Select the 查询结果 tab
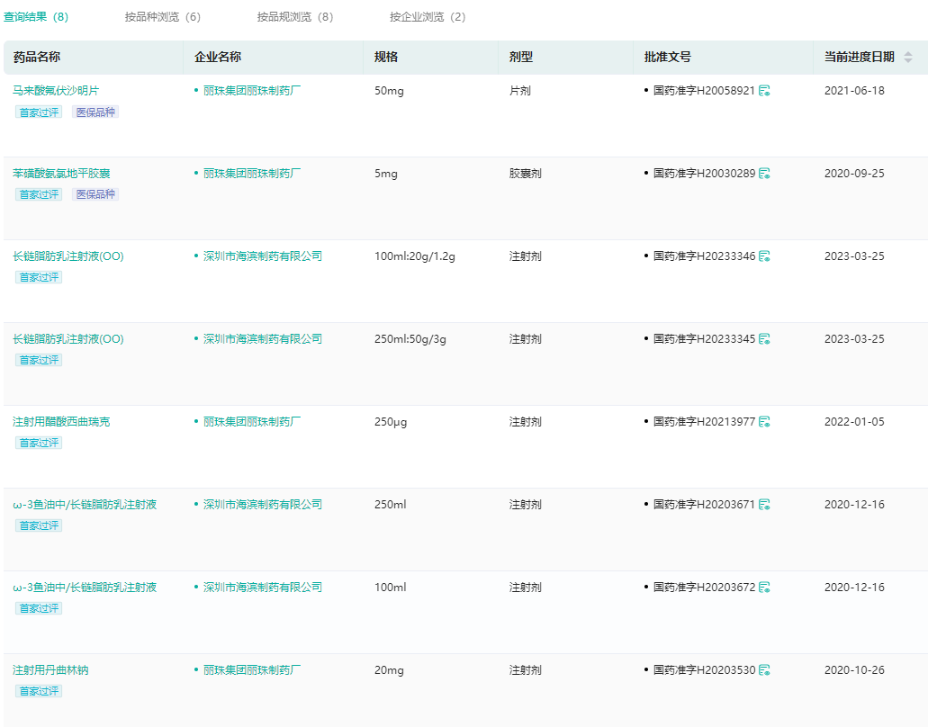 35,17
